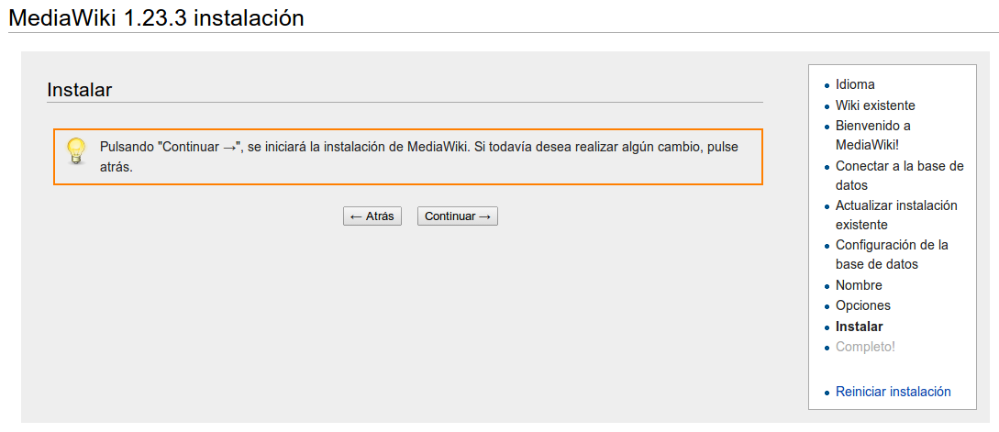
Task: Click the lightbulb tip icon
Action: point(76,151)
